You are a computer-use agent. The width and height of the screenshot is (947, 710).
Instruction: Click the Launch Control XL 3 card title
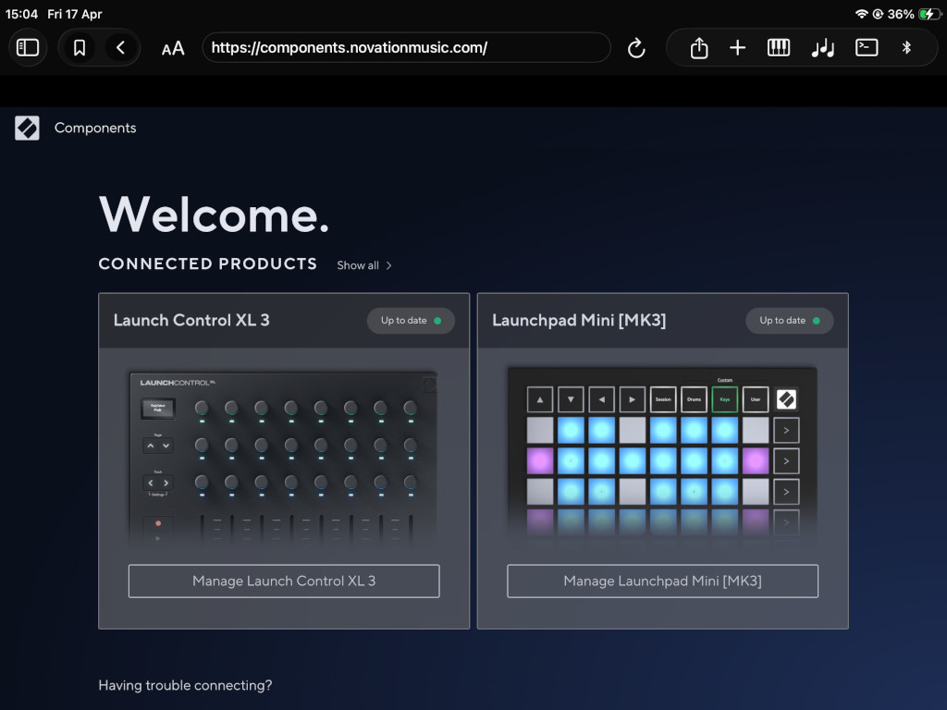[191, 320]
